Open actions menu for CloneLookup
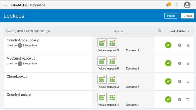Screen dimensions: 196x110 188,81
